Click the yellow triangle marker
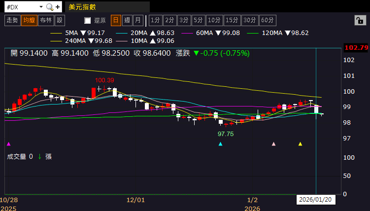 [x=300, y=144]
